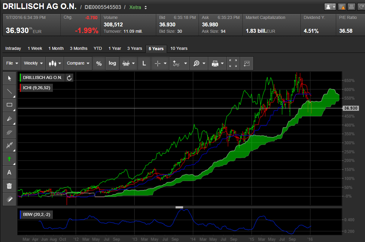Image resolution: width=365 pixels, height=242 pixels.
Task: Click the chart snapshot selection icon
Action: click(x=247, y=63)
